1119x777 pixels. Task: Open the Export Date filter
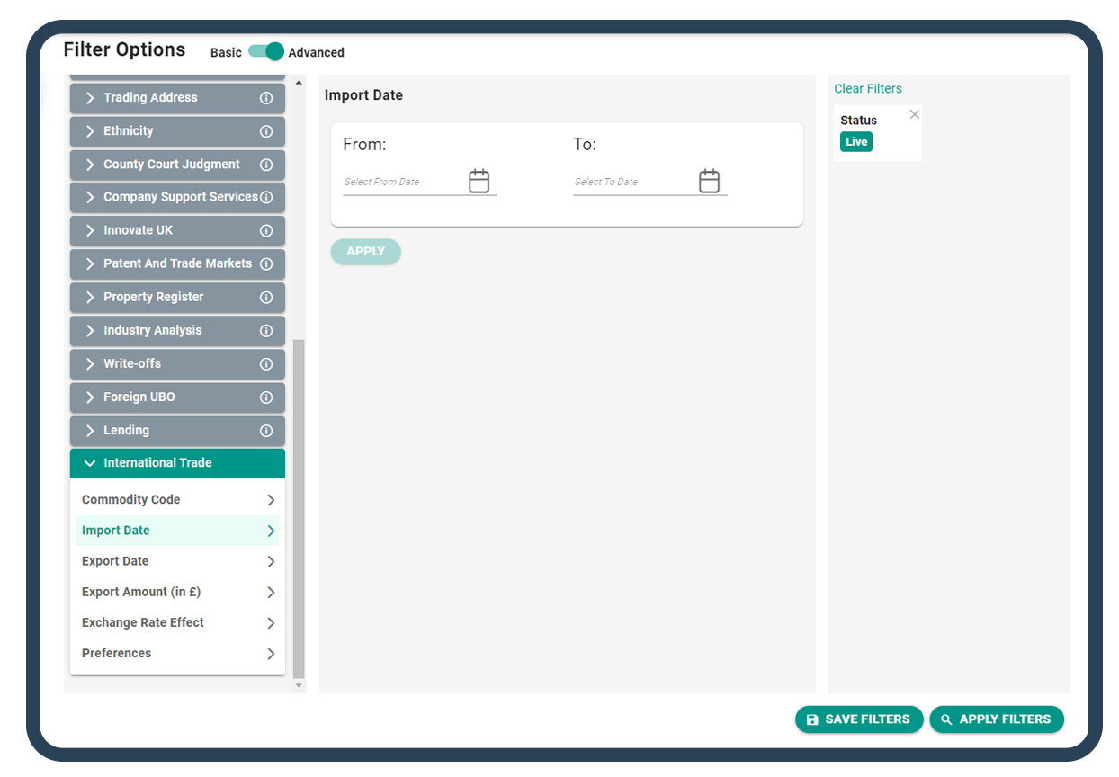(177, 561)
